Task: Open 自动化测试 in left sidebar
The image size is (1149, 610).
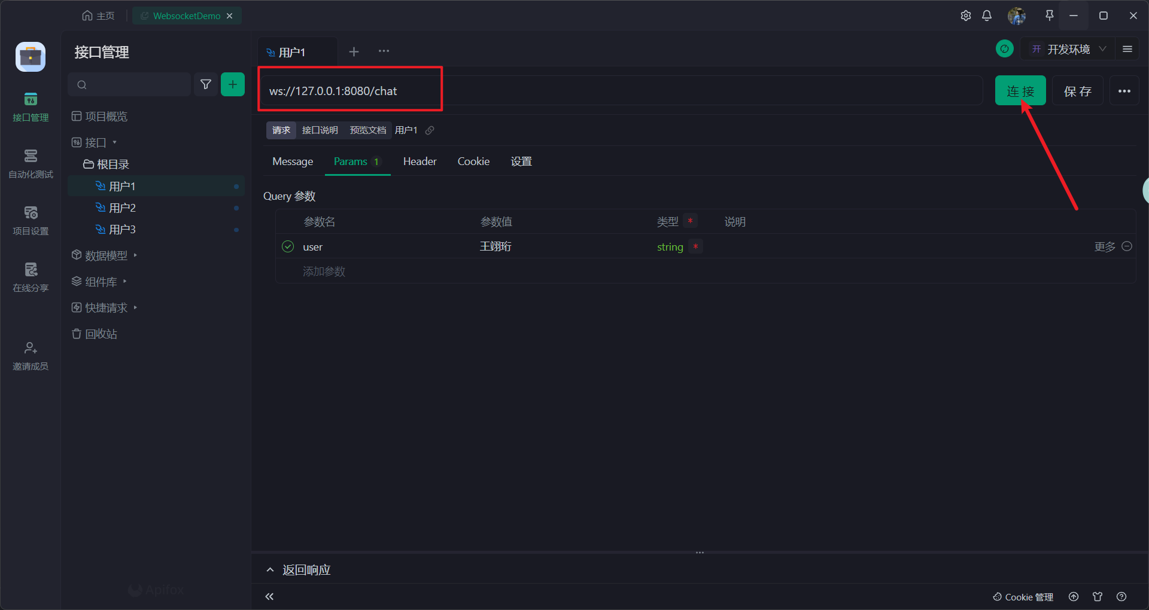Action: [31, 164]
